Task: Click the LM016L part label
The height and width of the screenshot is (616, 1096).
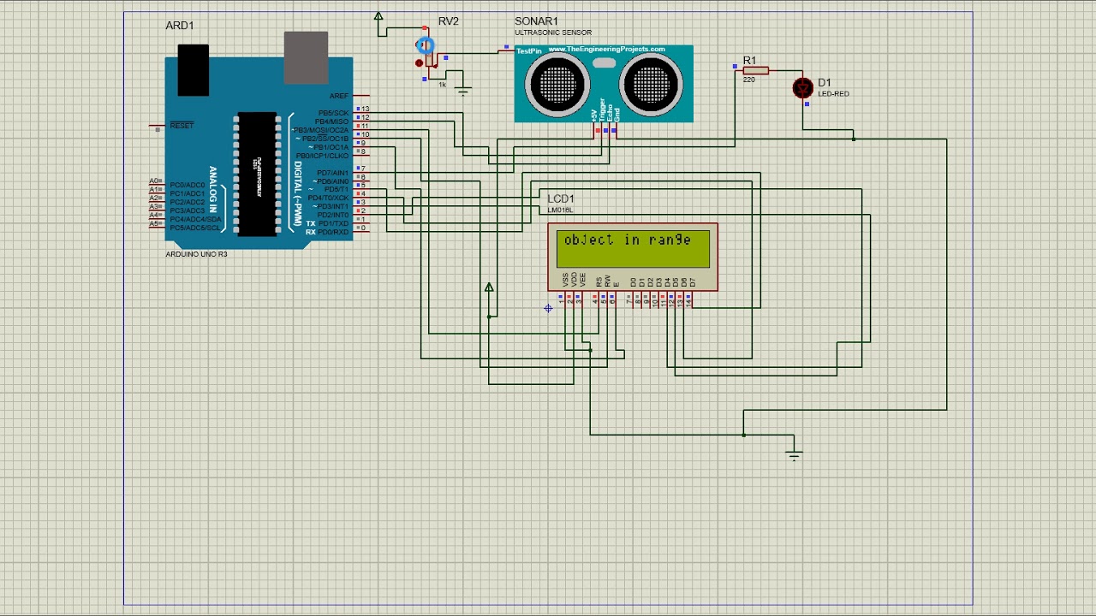Action: pyautogui.click(x=560, y=210)
